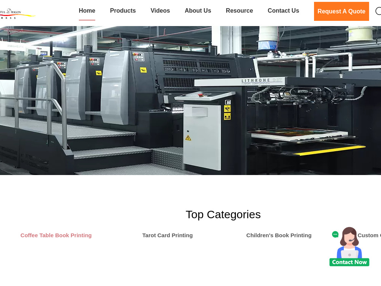Open the Products menu
The width and height of the screenshot is (381, 286).
(x=123, y=11)
